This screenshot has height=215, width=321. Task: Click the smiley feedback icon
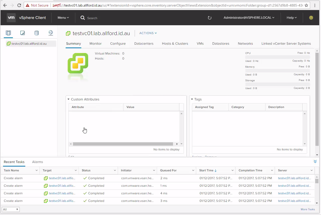pos(311,18)
